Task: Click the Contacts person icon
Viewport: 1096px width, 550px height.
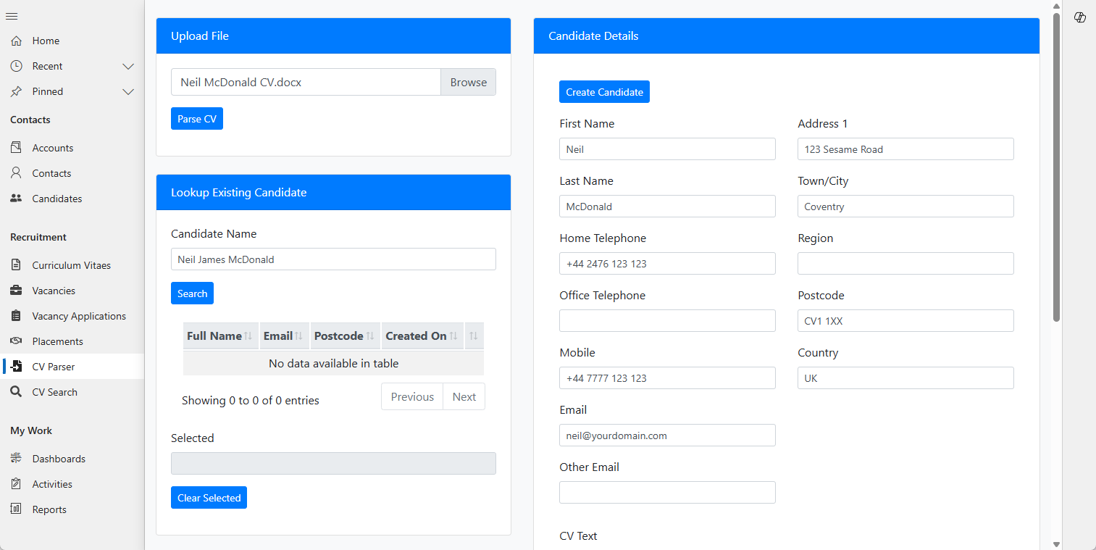Action: pyautogui.click(x=16, y=173)
